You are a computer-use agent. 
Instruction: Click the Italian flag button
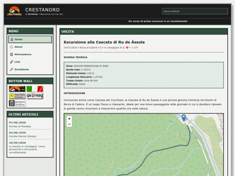(x=35, y=89)
